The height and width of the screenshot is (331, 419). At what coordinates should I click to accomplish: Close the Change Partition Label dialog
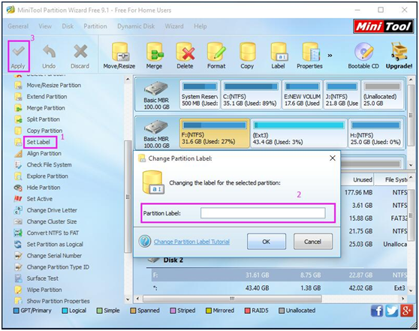click(x=333, y=158)
